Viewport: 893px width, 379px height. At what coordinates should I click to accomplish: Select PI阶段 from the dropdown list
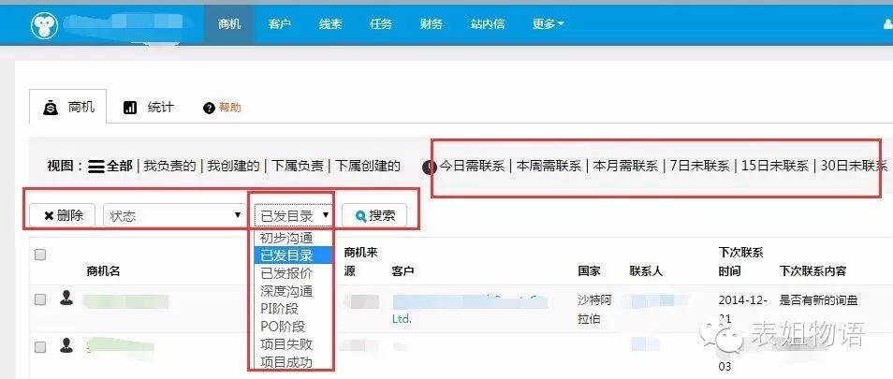(x=293, y=309)
